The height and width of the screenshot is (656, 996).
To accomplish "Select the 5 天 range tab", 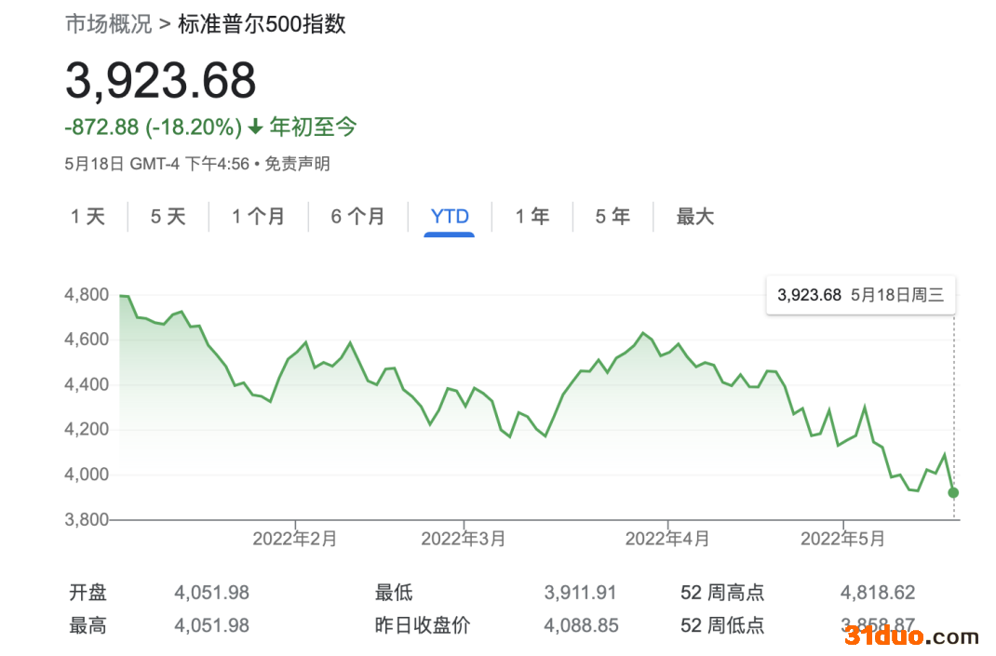I will pos(168,217).
